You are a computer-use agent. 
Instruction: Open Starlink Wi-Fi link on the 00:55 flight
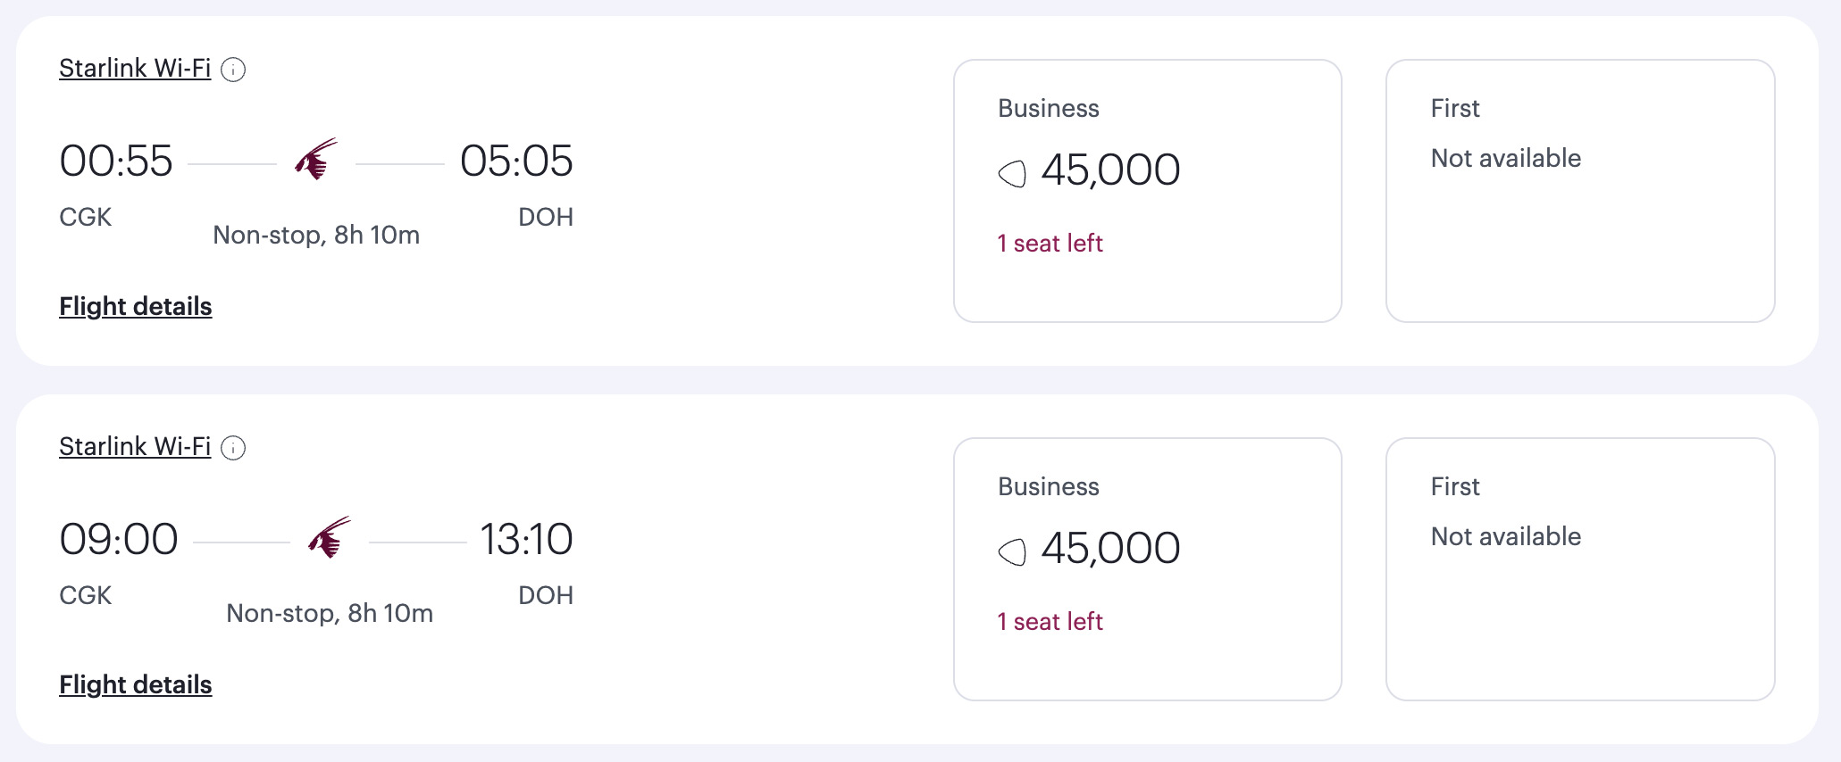click(x=135, y=69)
